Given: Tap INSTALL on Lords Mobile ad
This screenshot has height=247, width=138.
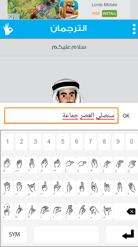Looking at the screenshot, I should click(x=109, y=13).
